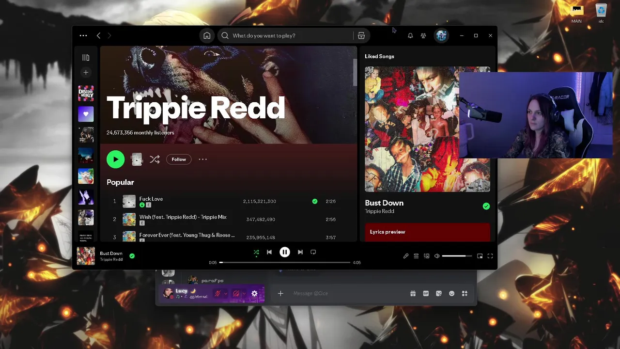
Task: Open the mini player
Action: 480,256
